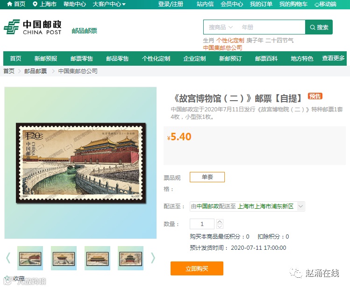Open 新邮预报 navigation tab
Viewport: 350px width, 288px height.
pos(46,59)
